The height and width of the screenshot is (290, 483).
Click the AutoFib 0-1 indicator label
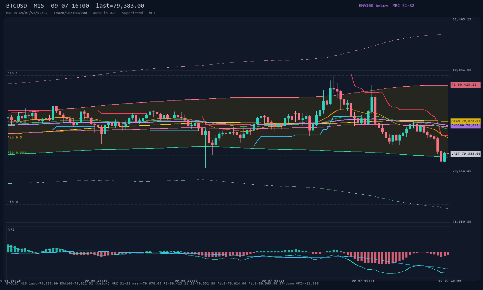105,13
